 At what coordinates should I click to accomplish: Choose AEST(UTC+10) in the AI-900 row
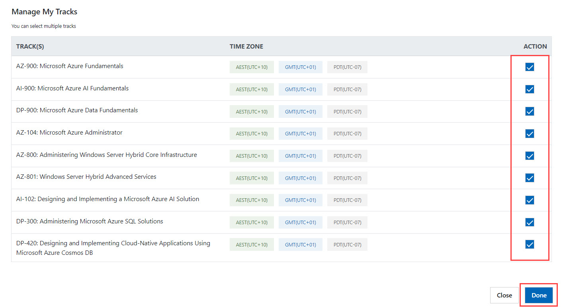252,89
